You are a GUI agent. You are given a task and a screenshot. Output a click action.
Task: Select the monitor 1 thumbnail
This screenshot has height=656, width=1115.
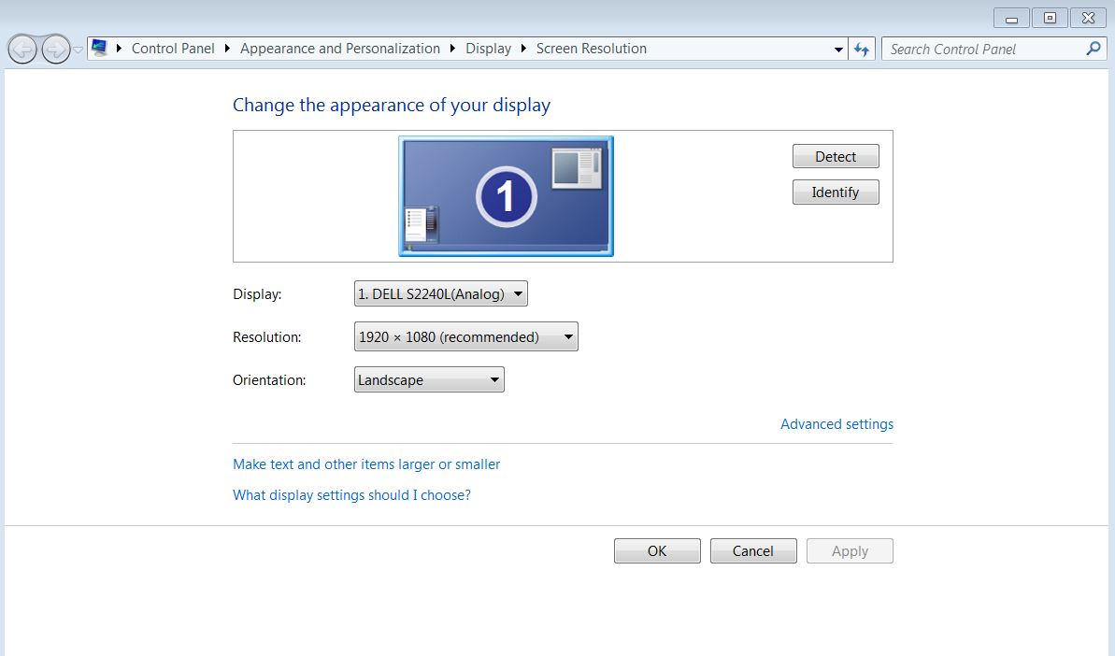tap(506, 196)
